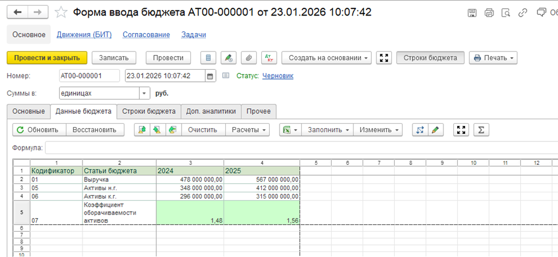Open print preview icon in title bar
The width and height of the screenshot is (558, 257).
point(506,13)
